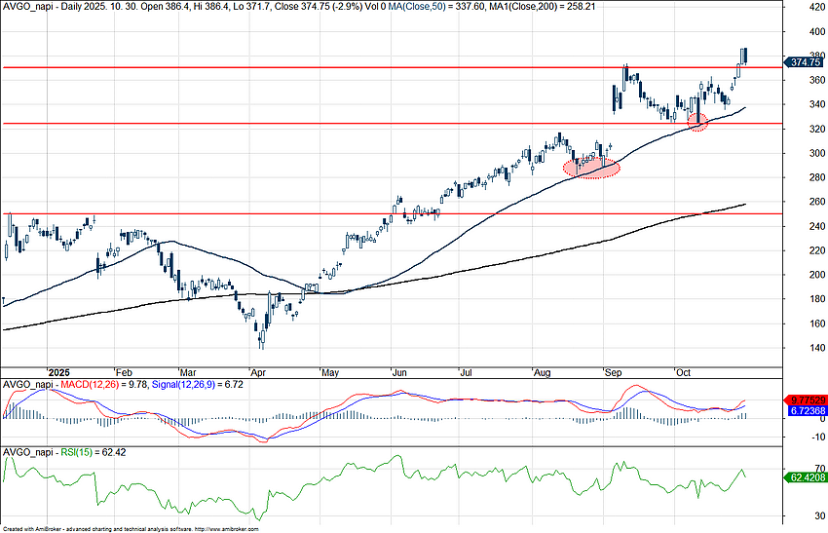
Task: Select the large red ellipse near August lows
Action: pyautogui.click(x=591, y=169)
